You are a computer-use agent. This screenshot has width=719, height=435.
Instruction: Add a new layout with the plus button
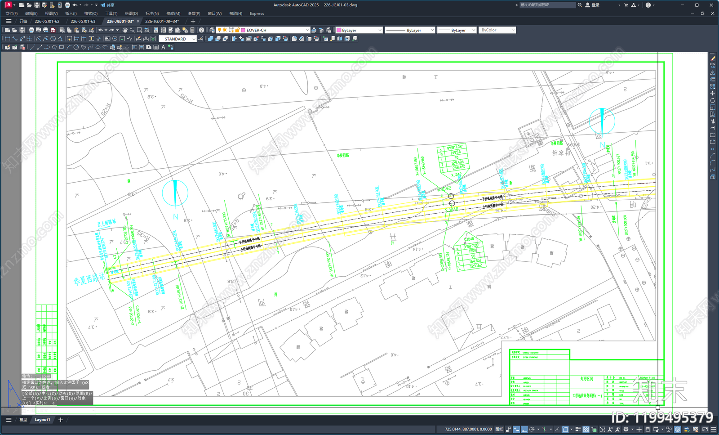(x=61, y=420)
